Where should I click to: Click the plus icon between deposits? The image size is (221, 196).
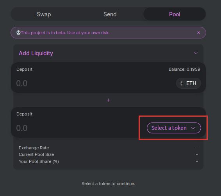point(108,100)
